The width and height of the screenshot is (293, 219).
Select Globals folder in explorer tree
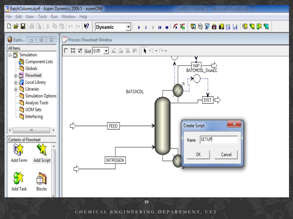[x=31, y=68]
